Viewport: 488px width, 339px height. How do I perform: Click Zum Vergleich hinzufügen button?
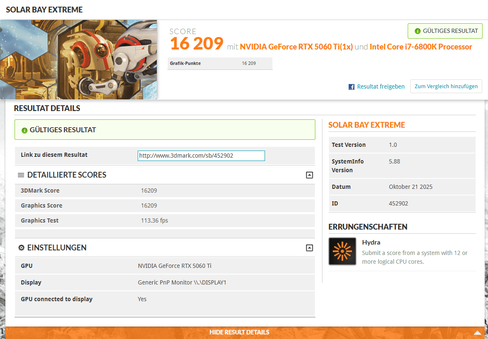point(446,86)
